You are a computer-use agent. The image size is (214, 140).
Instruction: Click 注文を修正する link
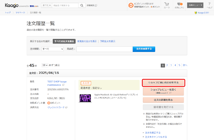[153, 133]
